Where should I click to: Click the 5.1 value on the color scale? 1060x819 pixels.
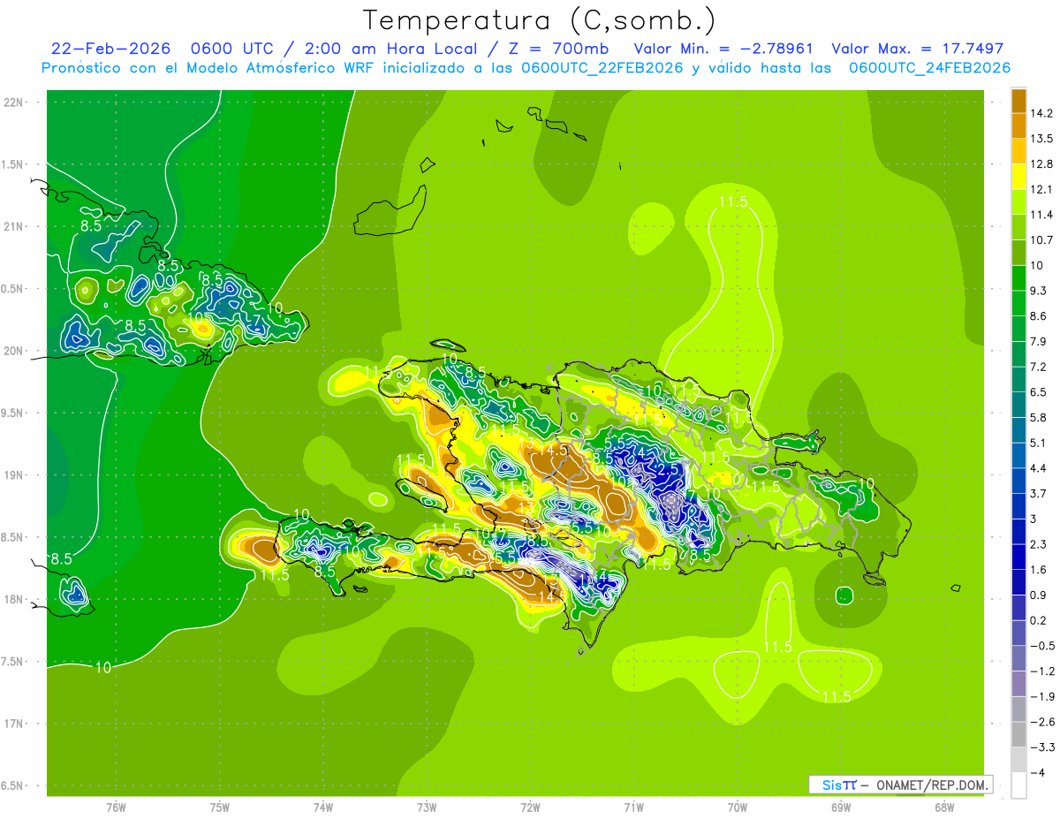1039,443
